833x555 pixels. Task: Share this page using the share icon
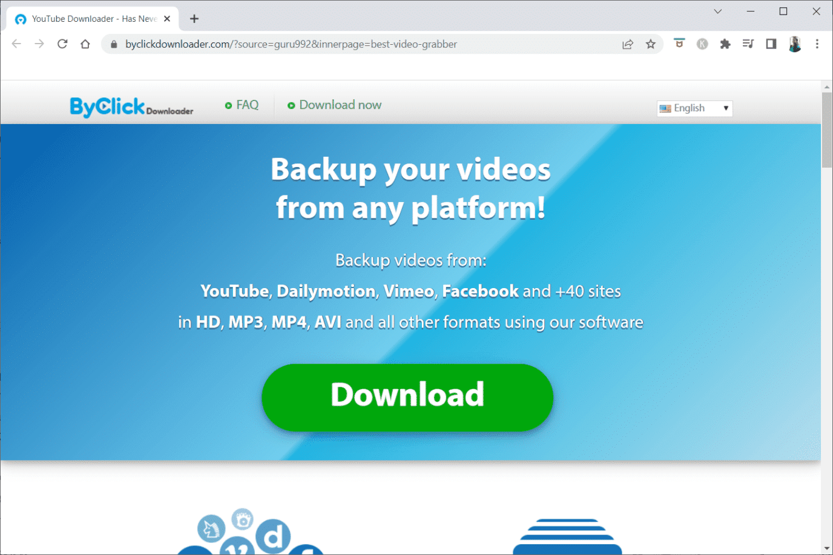click(628, 44)
